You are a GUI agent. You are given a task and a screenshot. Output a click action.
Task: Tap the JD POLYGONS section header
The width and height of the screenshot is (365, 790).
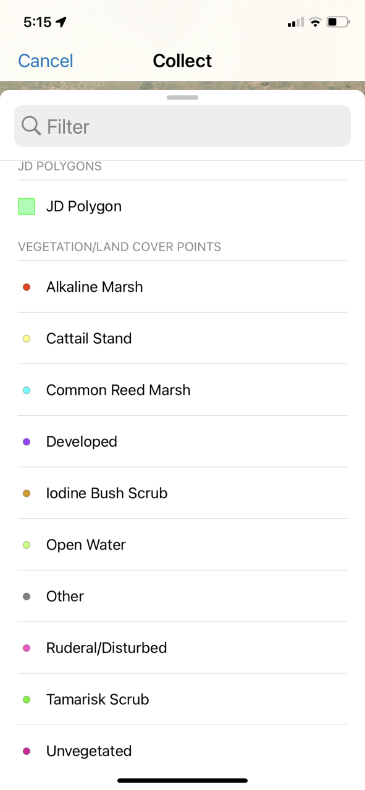click(60, 165)
